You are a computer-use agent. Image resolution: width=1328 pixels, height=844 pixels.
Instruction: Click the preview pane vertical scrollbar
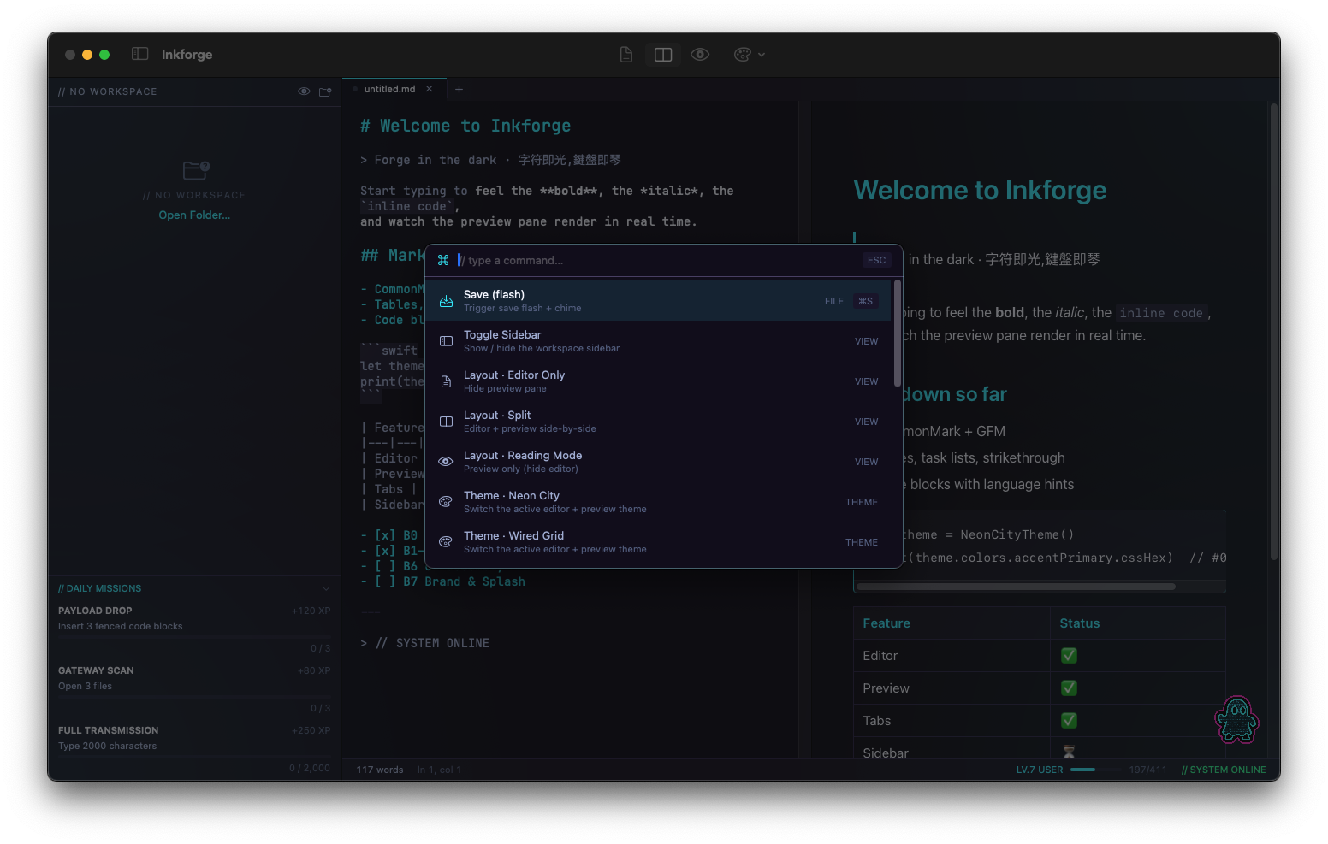(1274, 332)
